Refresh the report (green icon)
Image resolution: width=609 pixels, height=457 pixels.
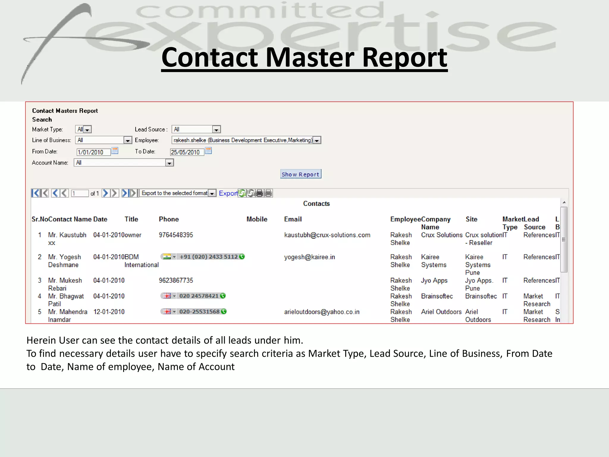click(242, 193)
